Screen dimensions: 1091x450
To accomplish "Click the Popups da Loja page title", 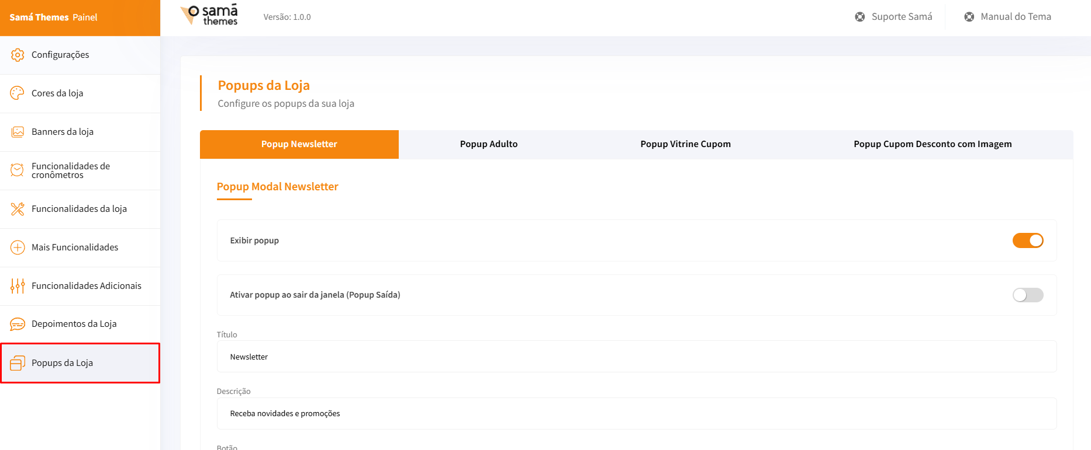I will coord(264,85).
